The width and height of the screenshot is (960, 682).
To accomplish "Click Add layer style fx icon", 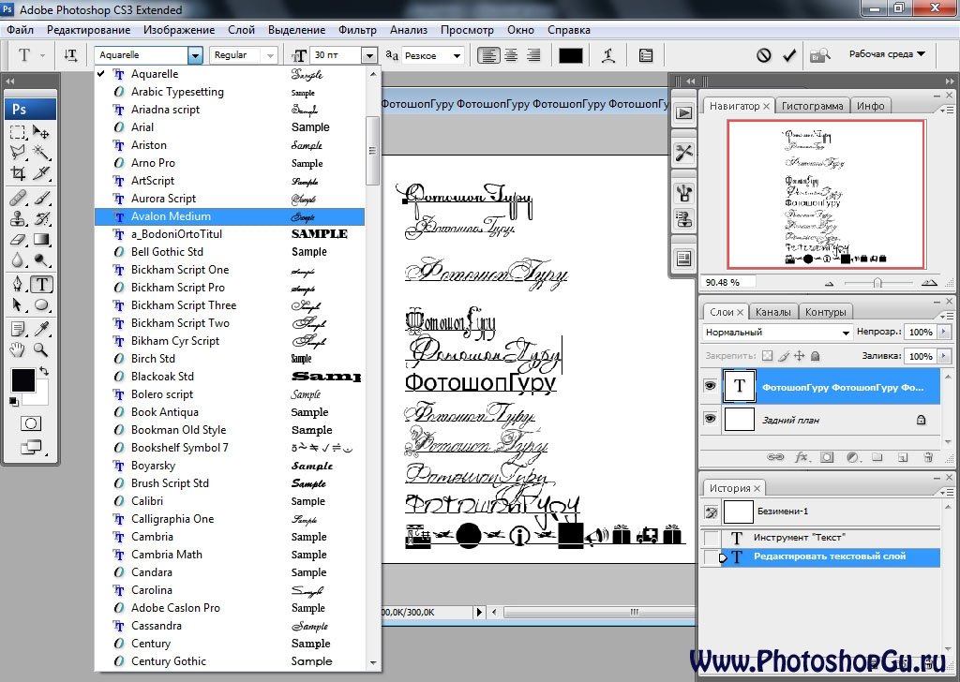I will tap(802, 457).
